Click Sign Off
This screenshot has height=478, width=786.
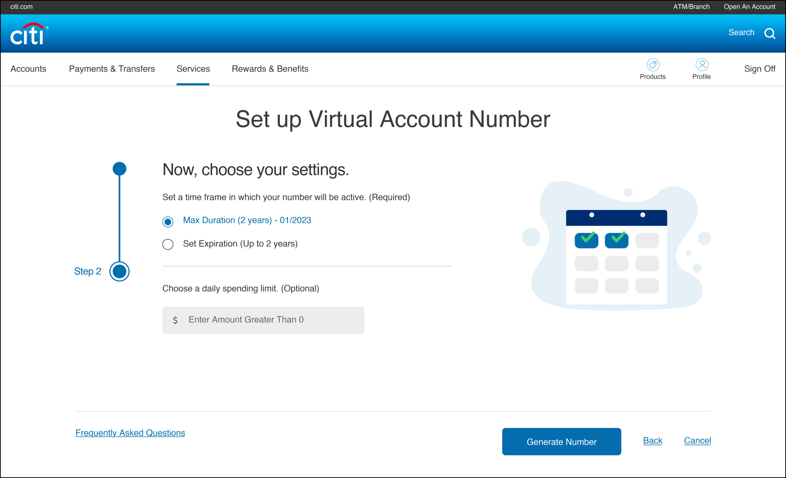[759, 69]
